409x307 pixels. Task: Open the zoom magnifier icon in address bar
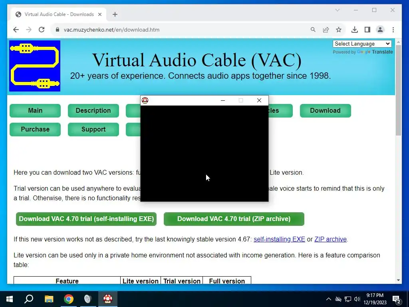313,30
